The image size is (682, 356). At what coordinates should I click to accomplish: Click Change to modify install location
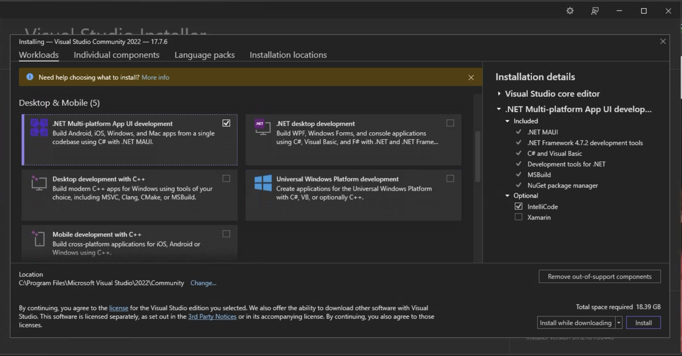pyautogui.click(x=203, y=283)
